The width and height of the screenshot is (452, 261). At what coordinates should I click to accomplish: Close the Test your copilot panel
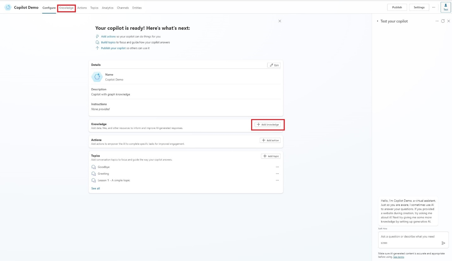point(449,21)
